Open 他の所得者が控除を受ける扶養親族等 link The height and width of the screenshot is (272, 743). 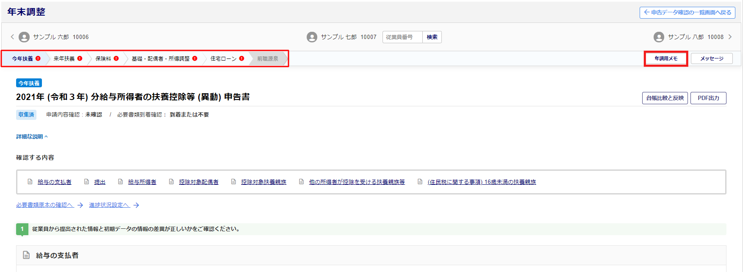(x=357, y=182)
